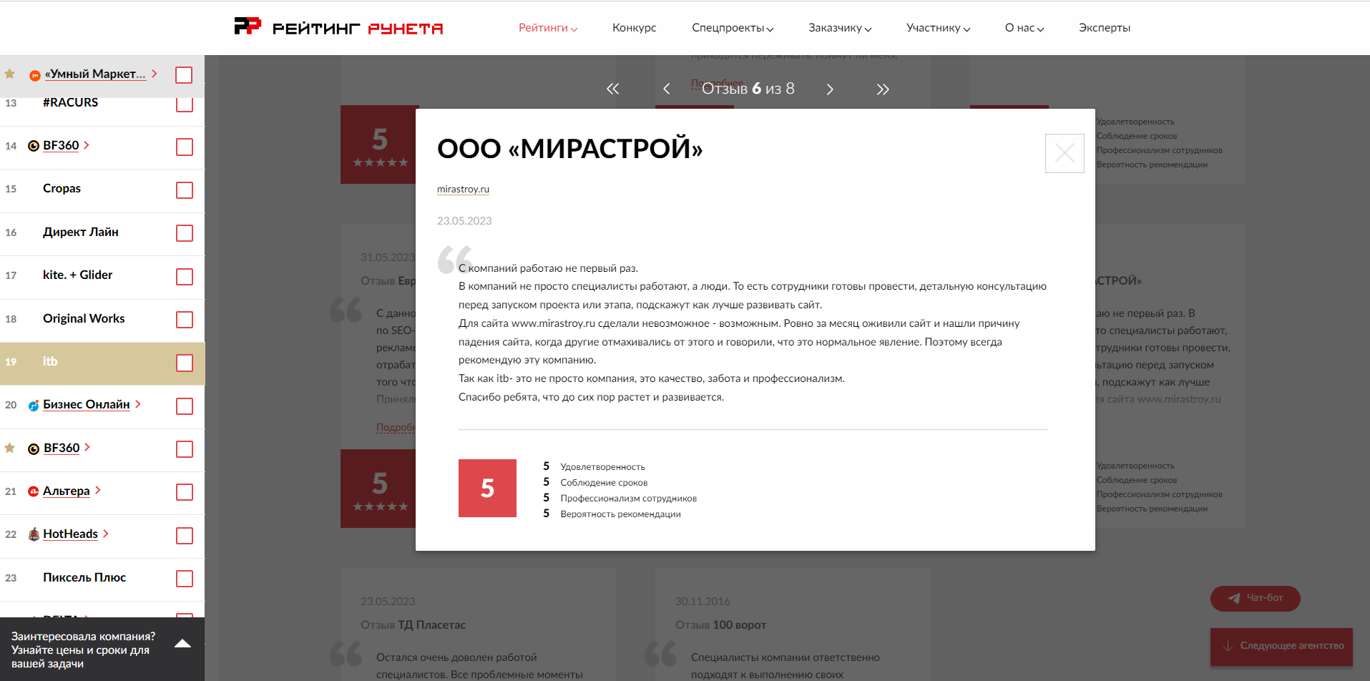Viewport: 1370px width, 681px height.
Task: Click the red overall score 5 box
Action: click(487, 488)
